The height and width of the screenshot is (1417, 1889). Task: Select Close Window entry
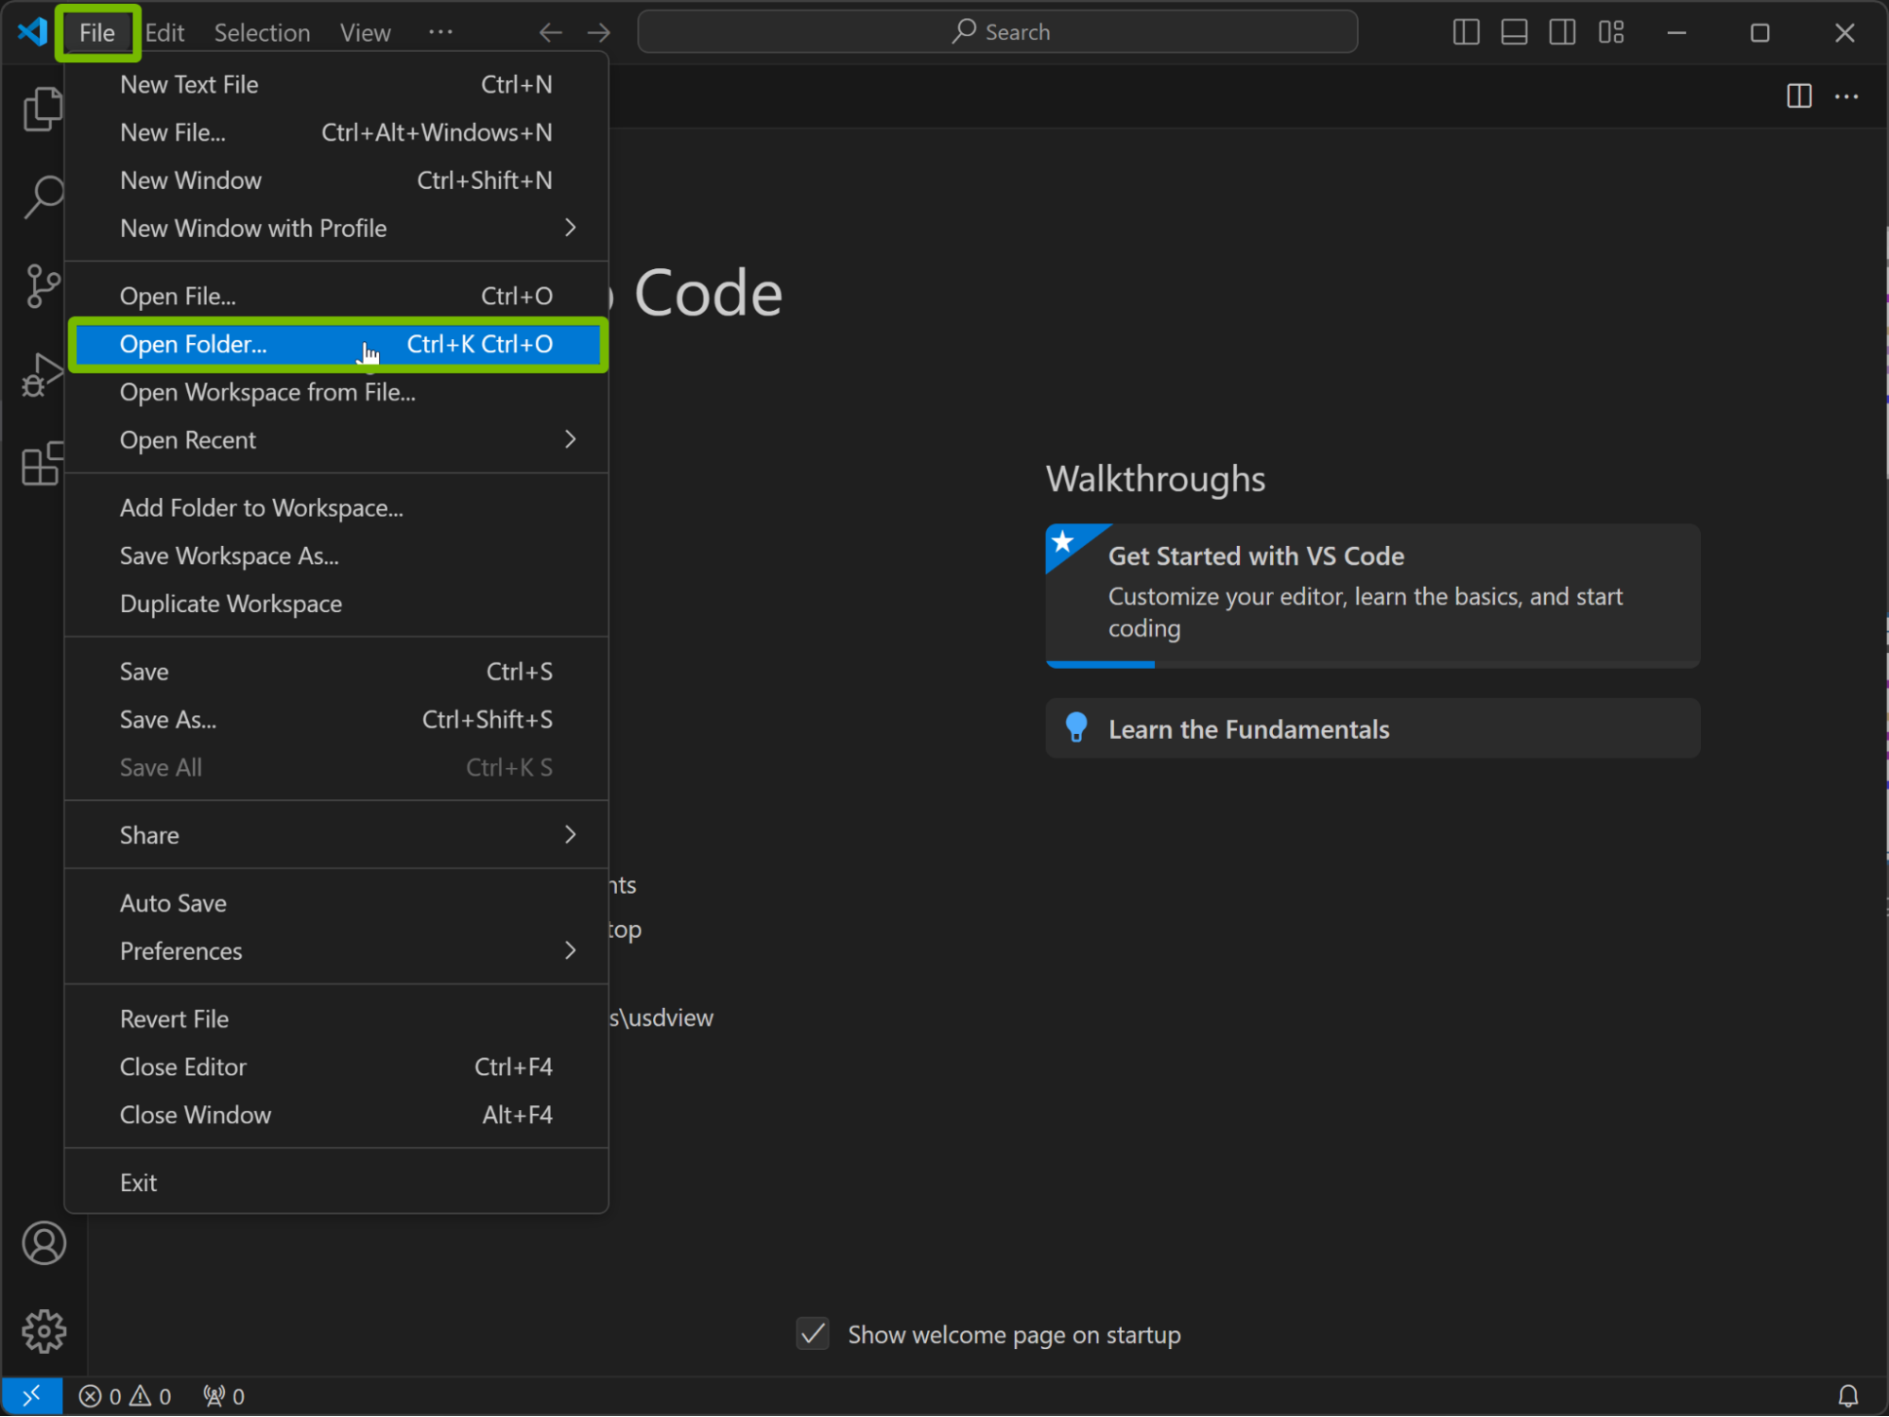[336, 1115]
